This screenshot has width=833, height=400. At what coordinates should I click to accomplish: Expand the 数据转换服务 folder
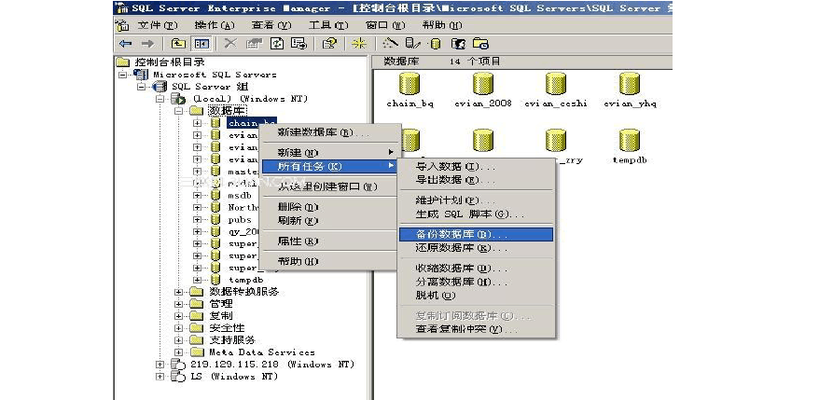point(178,292)
